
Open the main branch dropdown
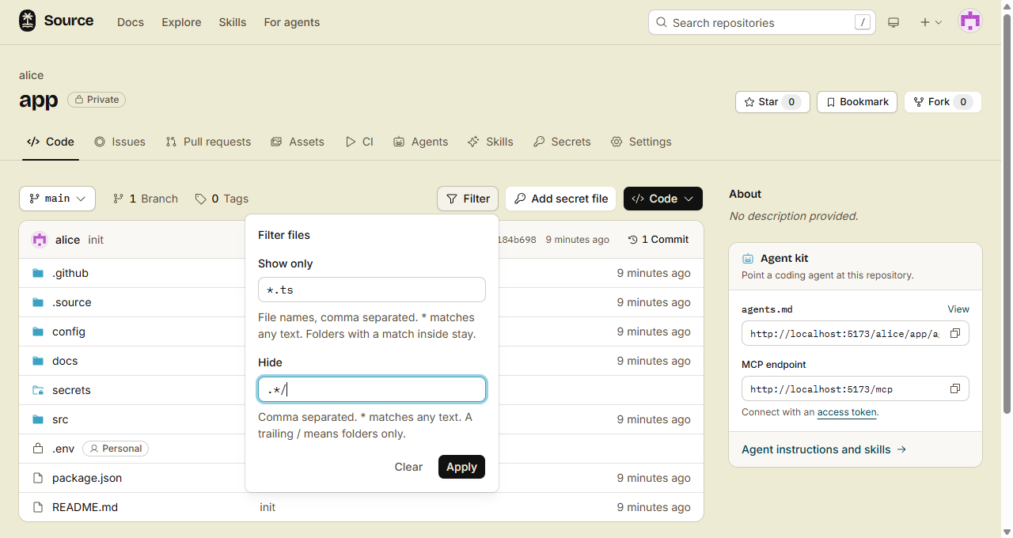pyautogui.click(x=57, y=199)
